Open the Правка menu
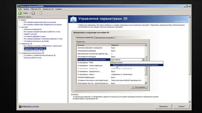The width and height of the screenshot is (202, 113). [26, 9]
